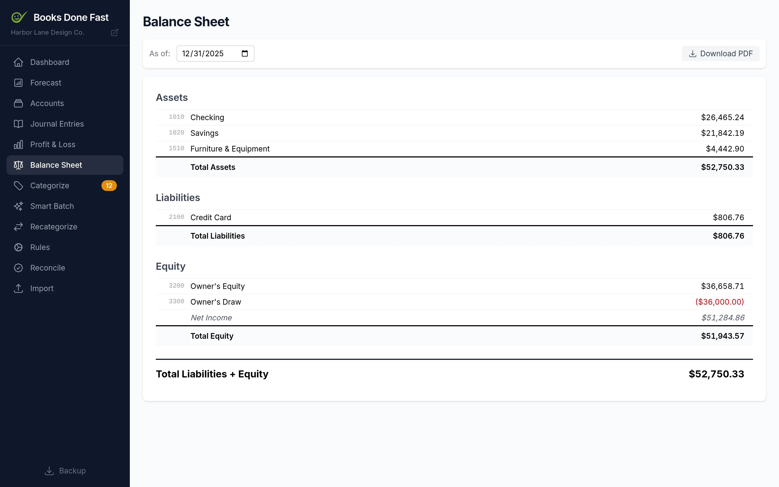Click the Assets section heading
Viewport: 779px width, 487px height.
coord(172,98)
